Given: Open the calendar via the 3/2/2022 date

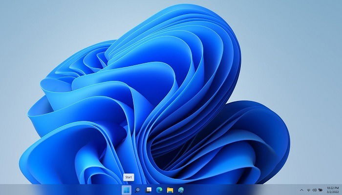Looking at the screenshot, I should (333, 192).
